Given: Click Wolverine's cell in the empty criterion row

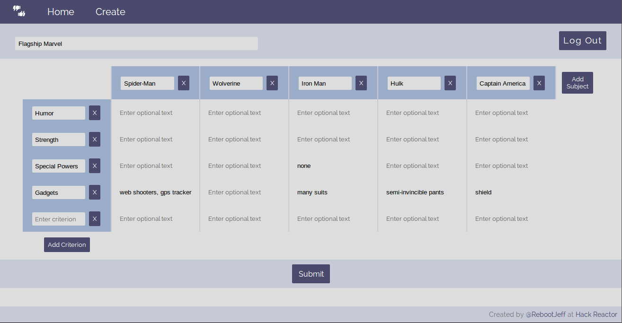Looking at the screenshot, I should (244, 218).
